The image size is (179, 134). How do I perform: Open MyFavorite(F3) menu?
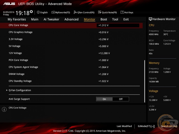tap(61, 12)
